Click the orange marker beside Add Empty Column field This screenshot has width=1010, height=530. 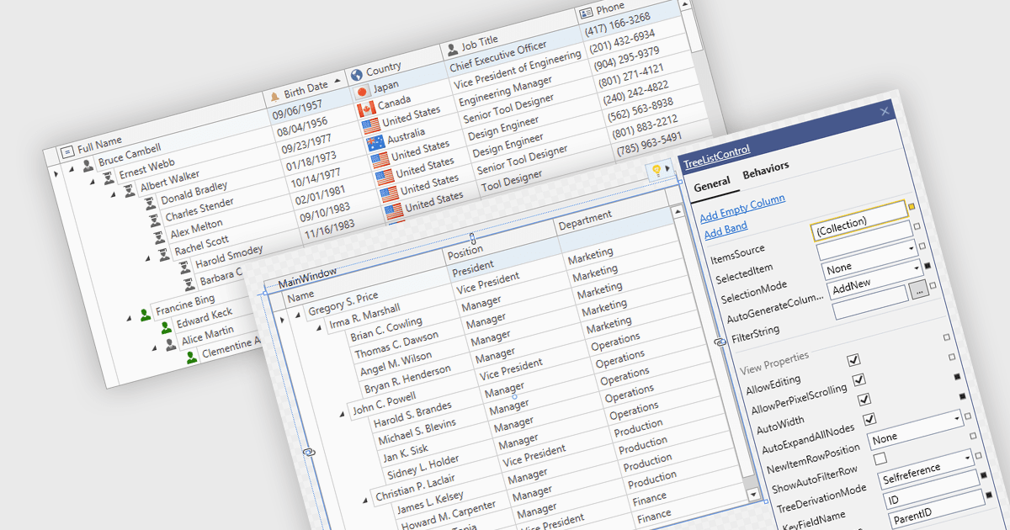click(911, 206)
